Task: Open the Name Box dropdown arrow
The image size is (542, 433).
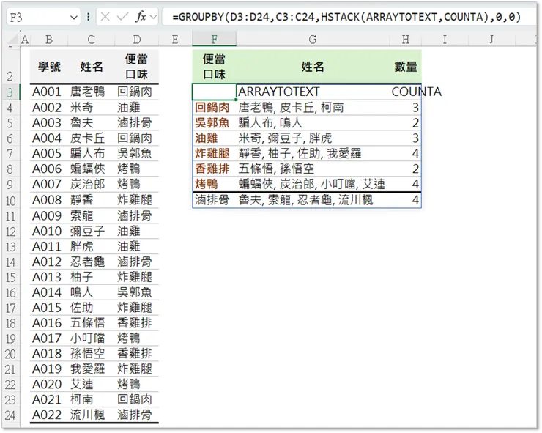Action: pyautogui.click(x=74, y=18)
